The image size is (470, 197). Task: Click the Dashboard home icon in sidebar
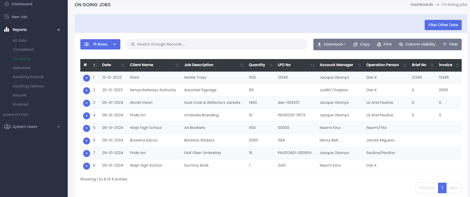point(7,4)
